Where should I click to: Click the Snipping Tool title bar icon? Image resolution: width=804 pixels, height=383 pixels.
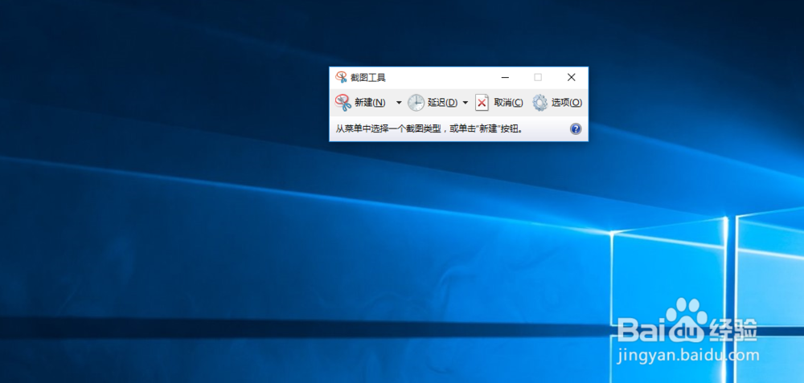point(341,77)
